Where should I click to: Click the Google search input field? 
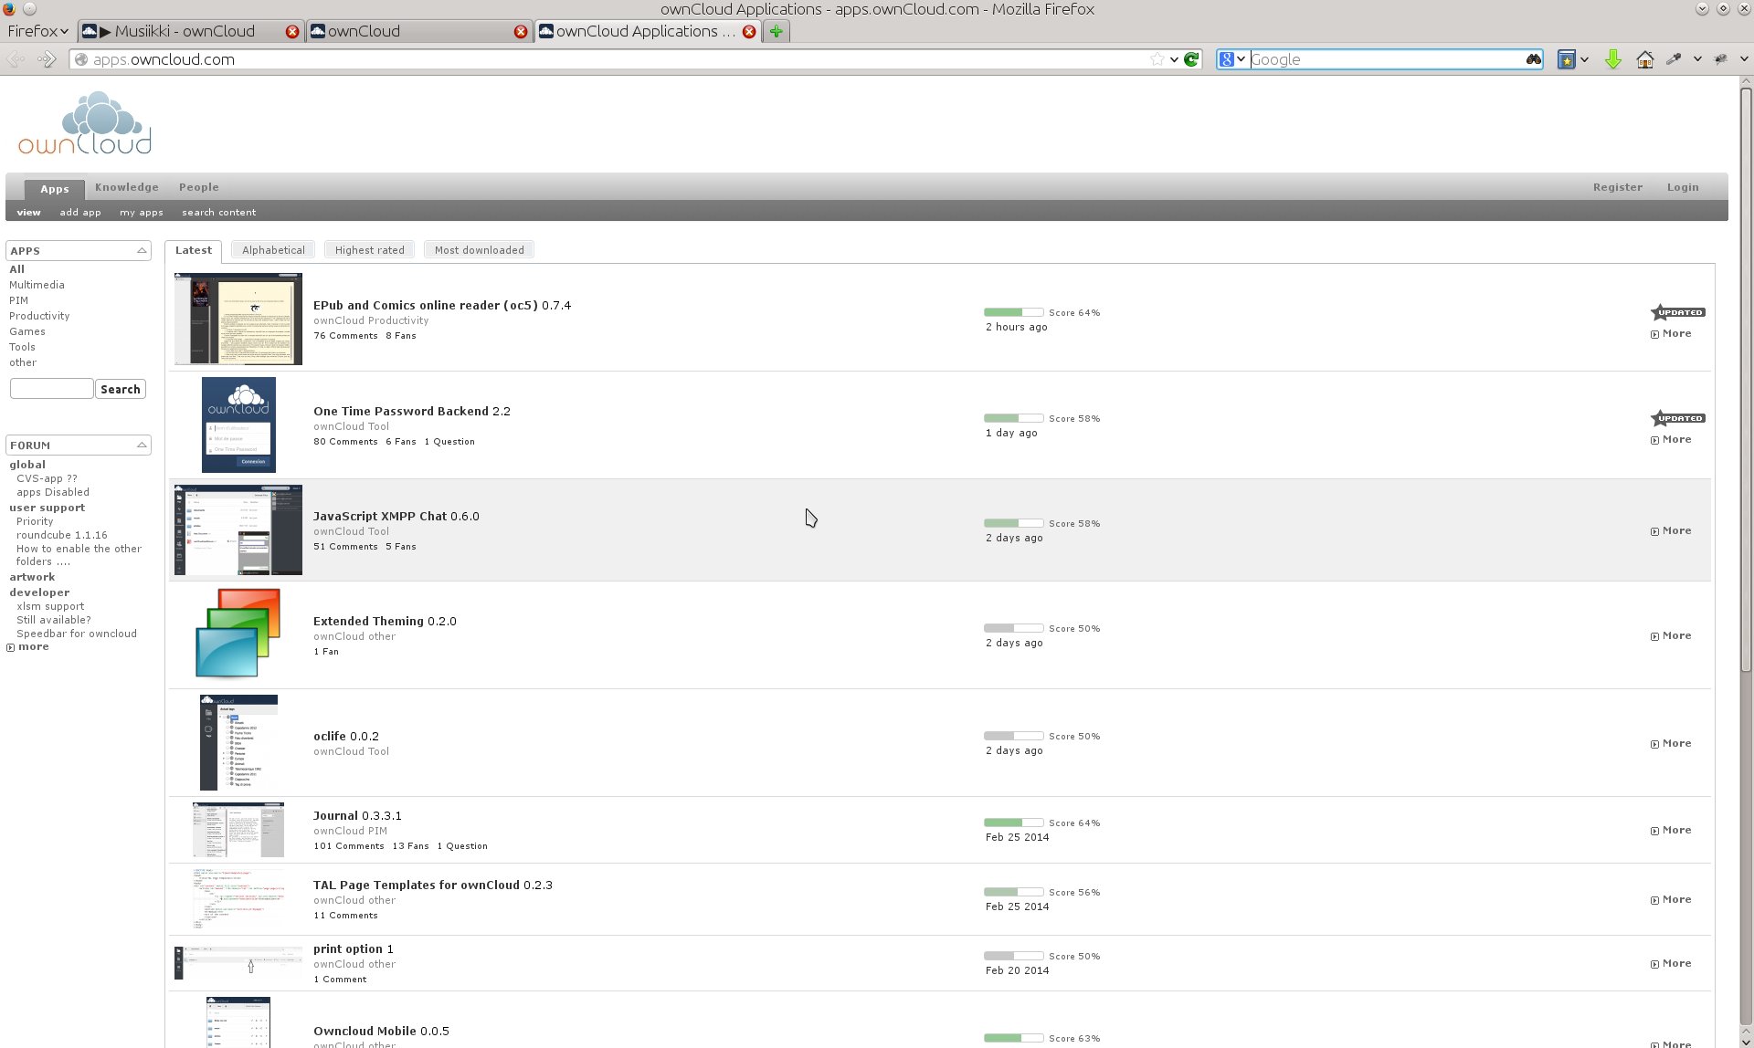point(1386,59)
